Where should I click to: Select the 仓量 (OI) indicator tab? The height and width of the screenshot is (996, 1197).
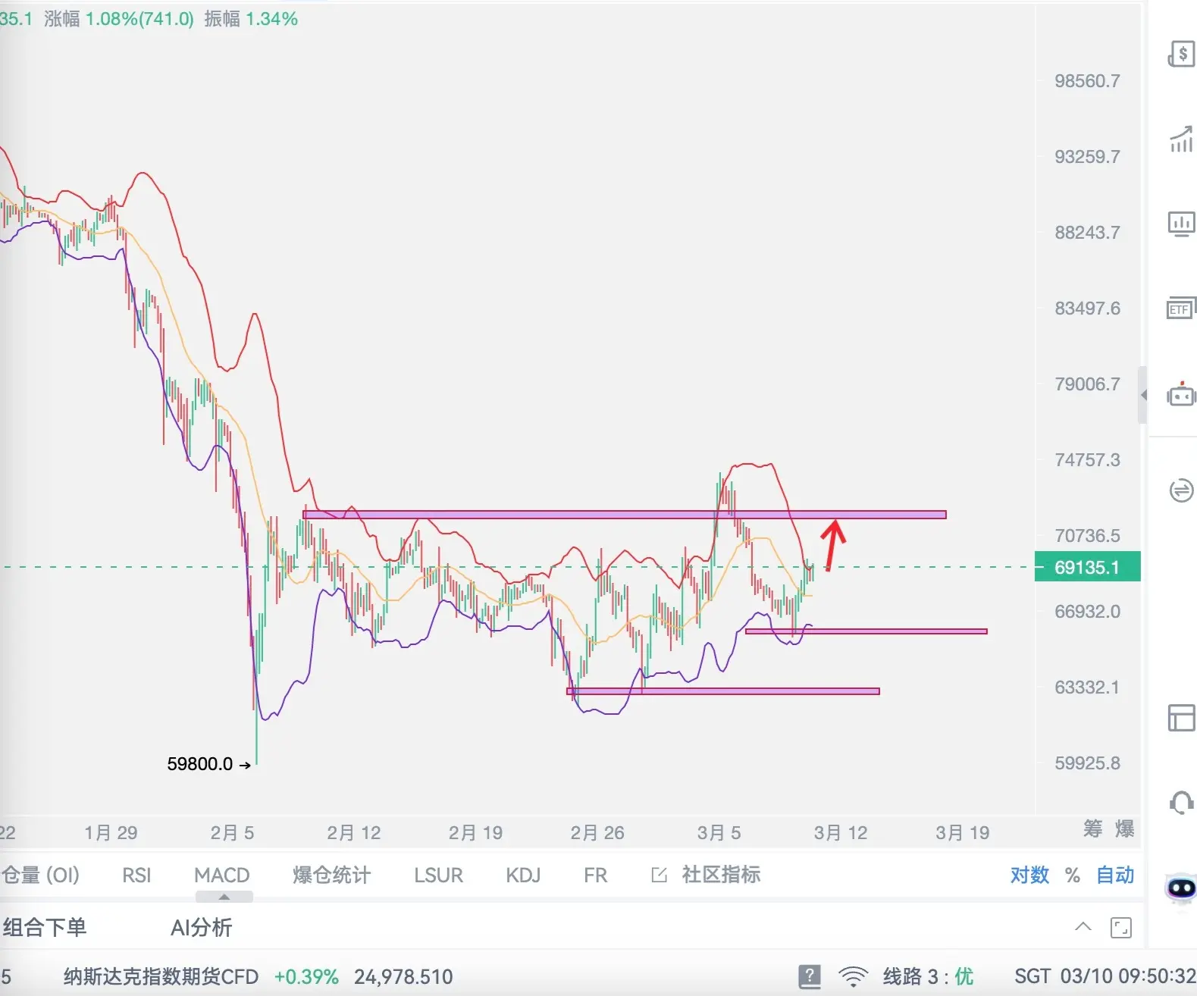click(39, 875)
